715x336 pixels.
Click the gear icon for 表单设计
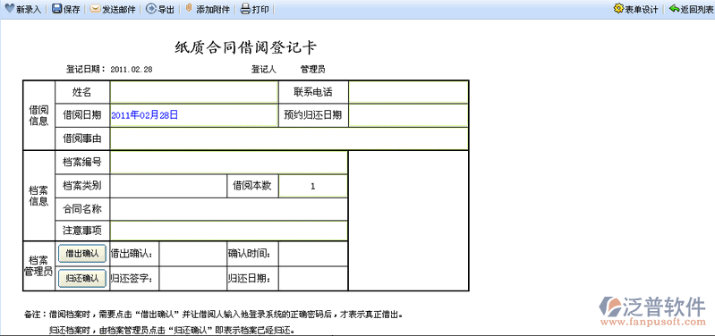click(618, 9)
